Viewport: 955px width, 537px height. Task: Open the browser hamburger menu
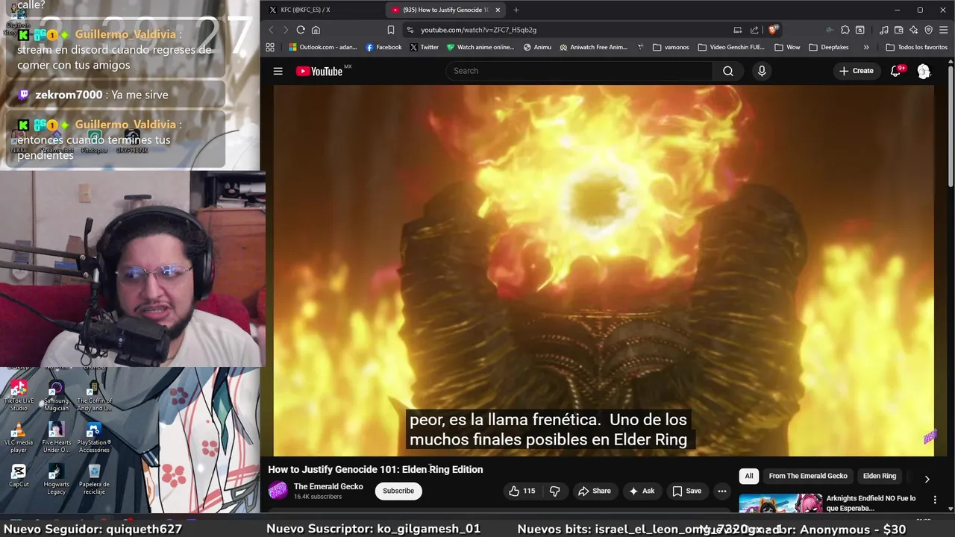click(944, 30)
